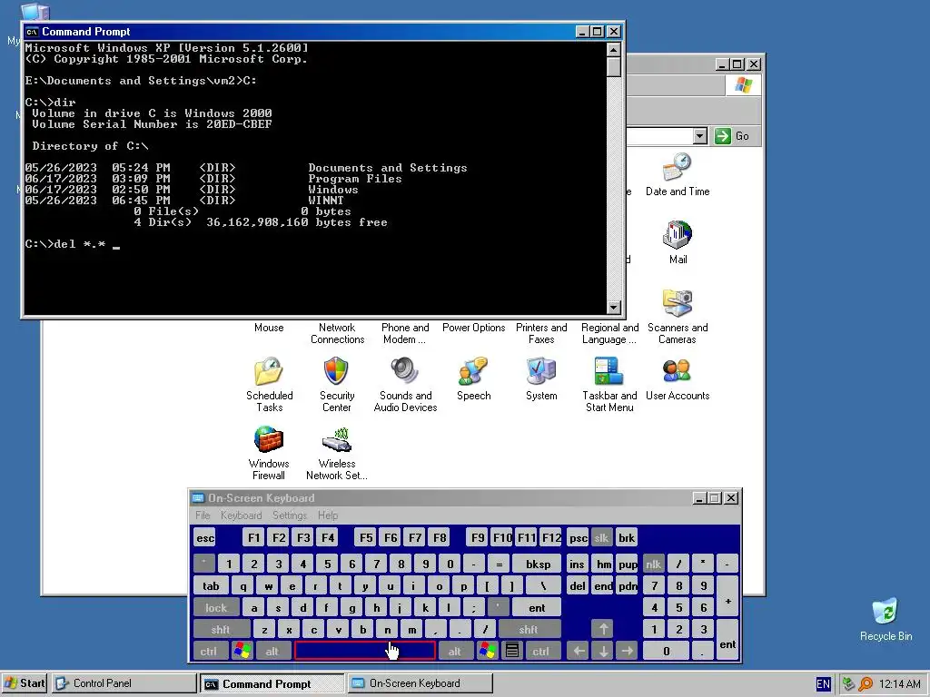Image resolution: width=930 pixels, height=697 pixels.
Task: Switch to On-Screen Keyboard taskbar button
Action: (x=420, y=683)
